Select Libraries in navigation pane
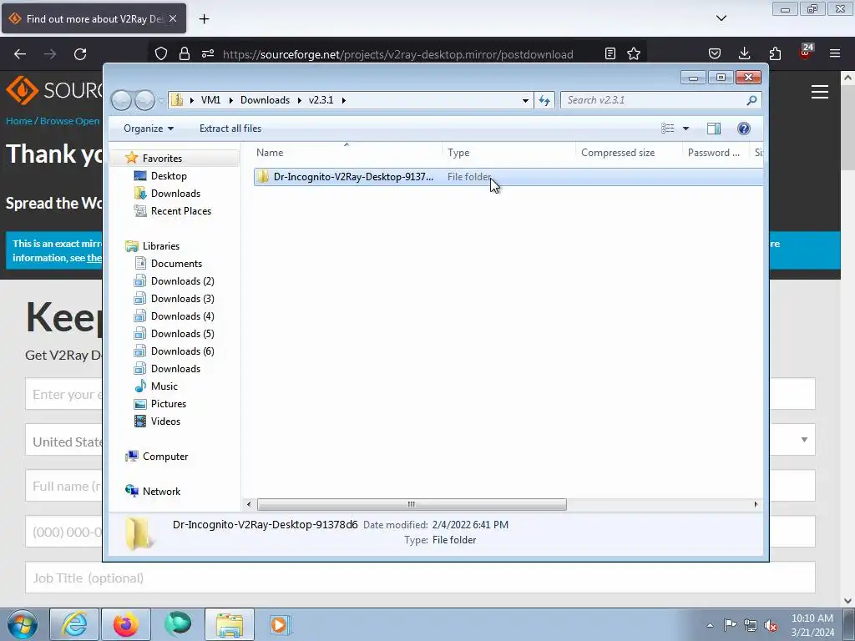Screen dimensions: 855x641 (x=161, y=246)
